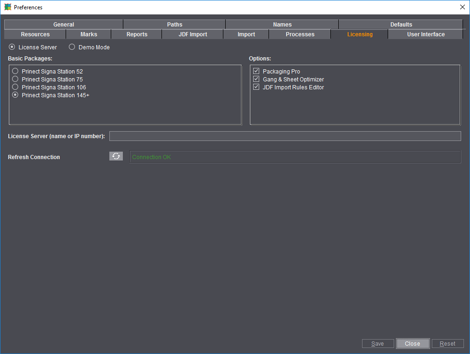Click the Reset button

(x=448, y=343)
